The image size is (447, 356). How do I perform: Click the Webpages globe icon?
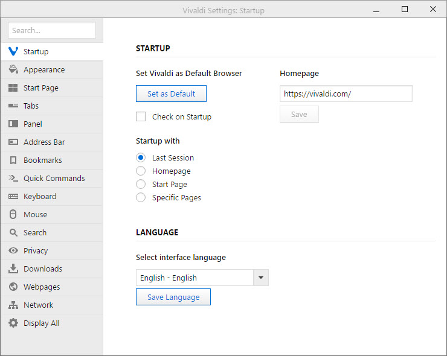pos(13,287)
